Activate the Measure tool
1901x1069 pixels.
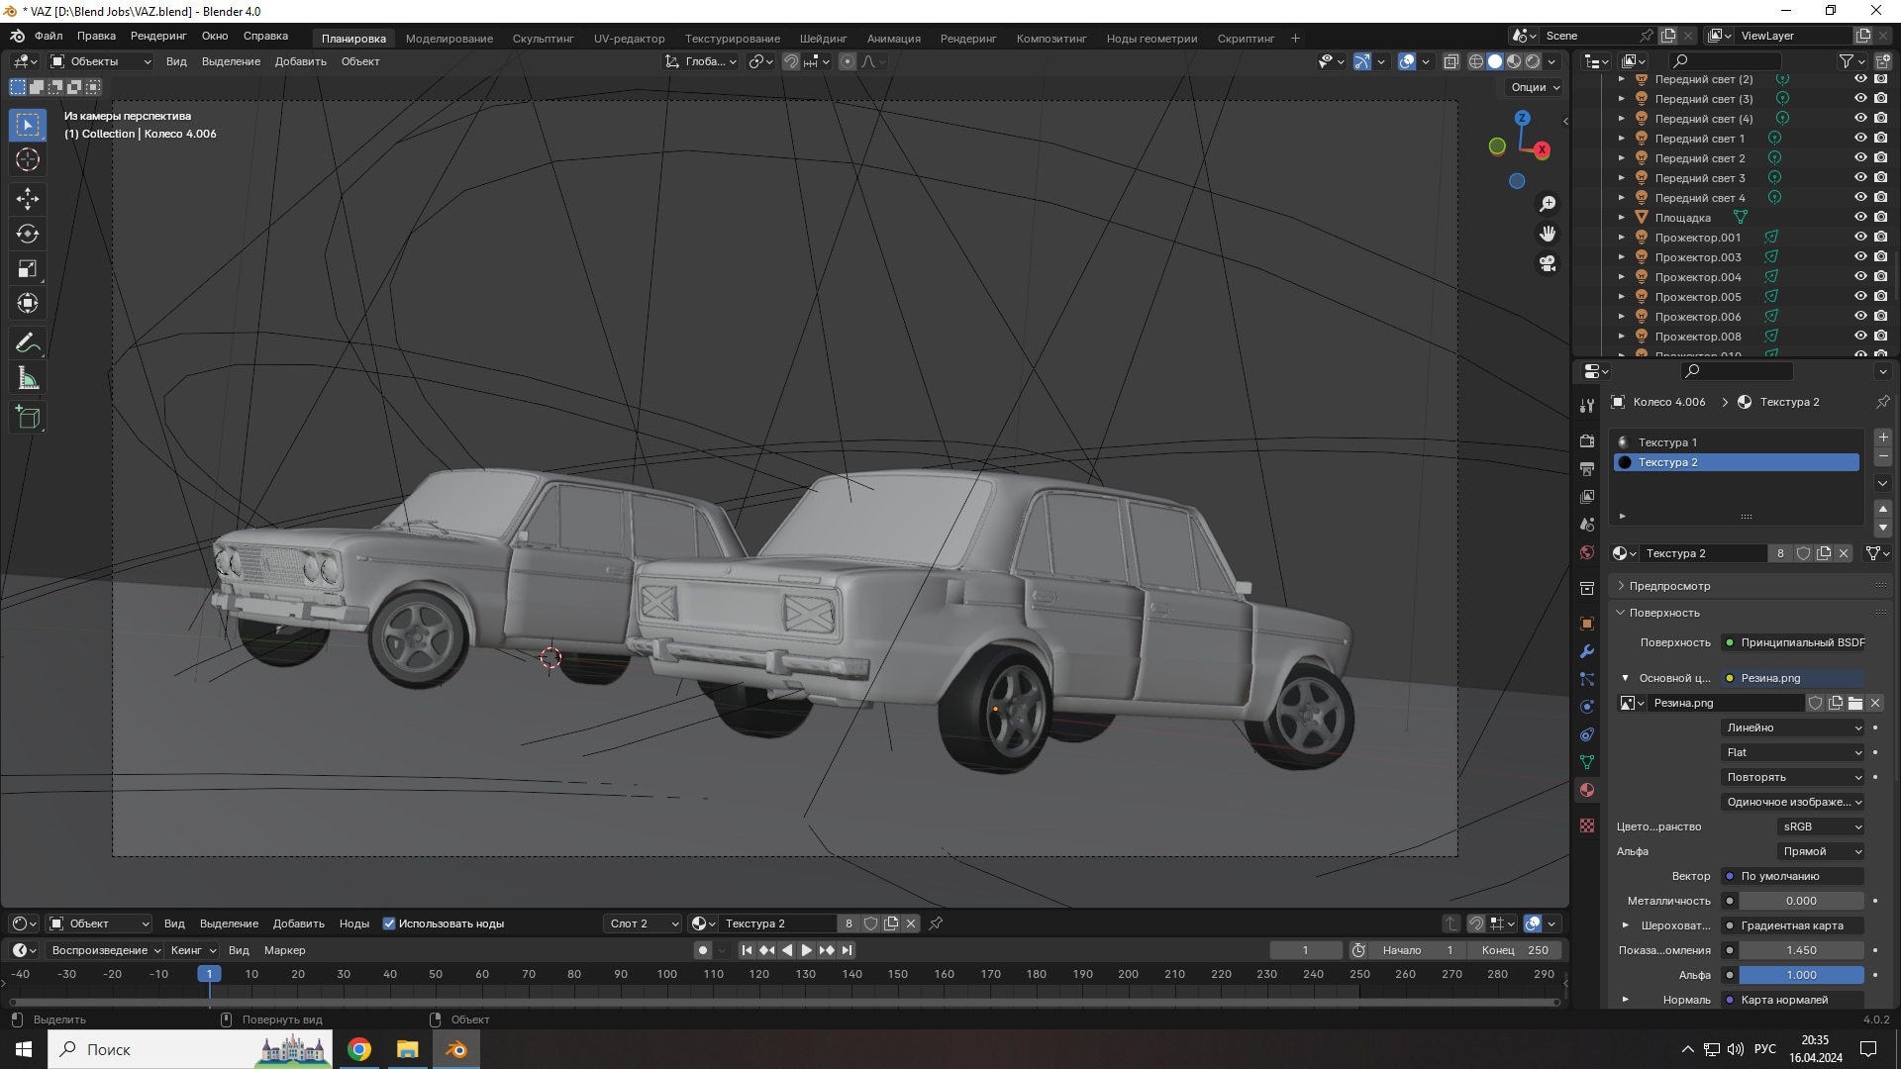point(28,379)
